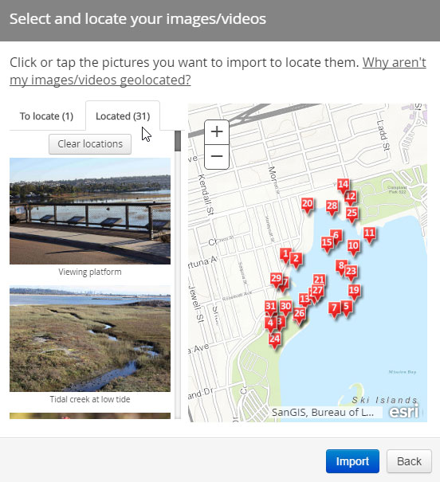440x482 pixels.
Task: Click map pin 26
Action: [299, 315]
